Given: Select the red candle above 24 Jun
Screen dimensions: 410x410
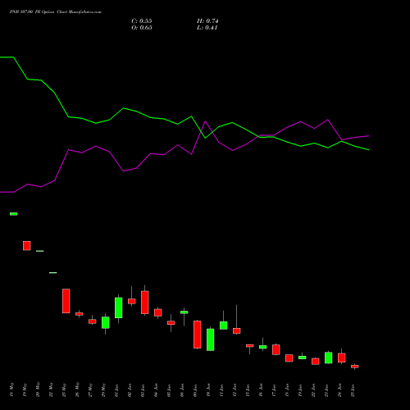Looking at the screenshot, I should pos(342,358).
